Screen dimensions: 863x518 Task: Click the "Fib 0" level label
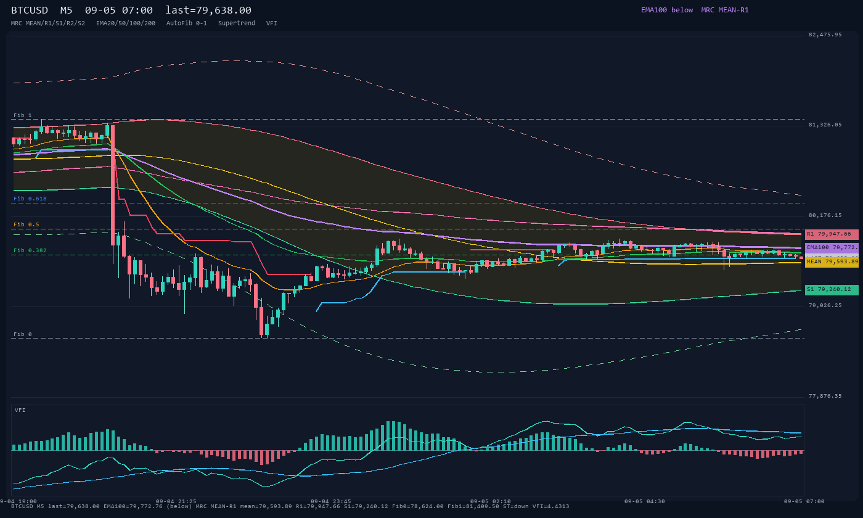pyautogui.click(x=23, y=334)
